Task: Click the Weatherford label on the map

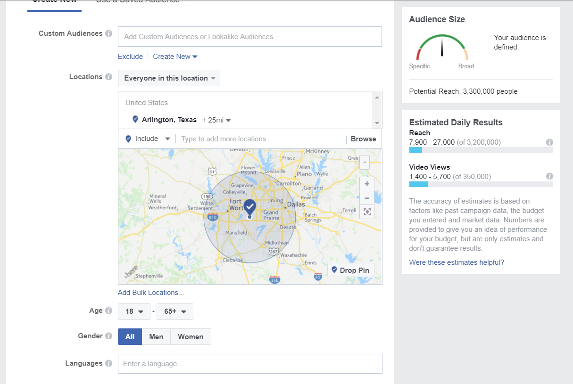Action: point(162,207)
